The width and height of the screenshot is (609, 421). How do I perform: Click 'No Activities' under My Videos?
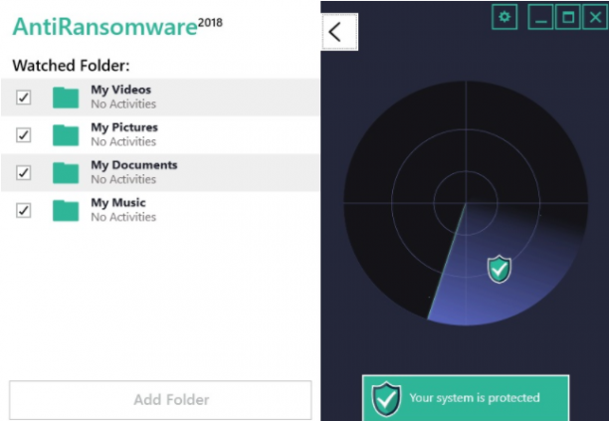coord(123,105)
